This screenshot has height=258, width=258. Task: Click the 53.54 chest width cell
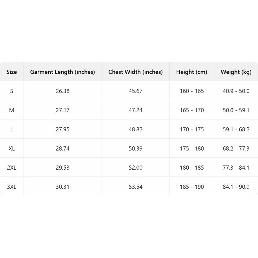[x=135, y=187]
